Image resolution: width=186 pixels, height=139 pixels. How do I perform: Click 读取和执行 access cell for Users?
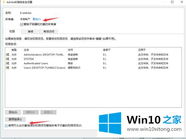point(74,68)
